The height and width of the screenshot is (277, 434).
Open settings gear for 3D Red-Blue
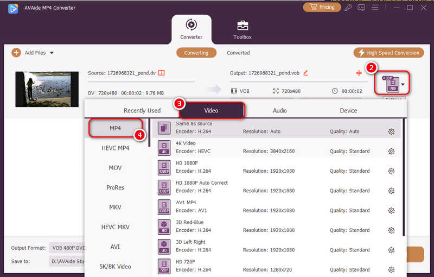click(x=391, y=230)
